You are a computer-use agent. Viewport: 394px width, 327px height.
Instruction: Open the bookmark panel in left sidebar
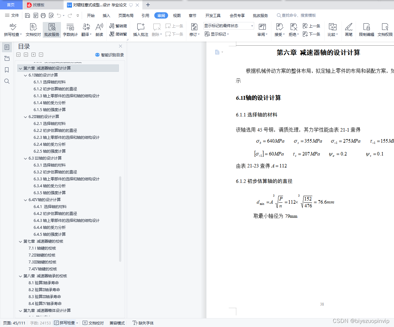(x=7, y=70)
